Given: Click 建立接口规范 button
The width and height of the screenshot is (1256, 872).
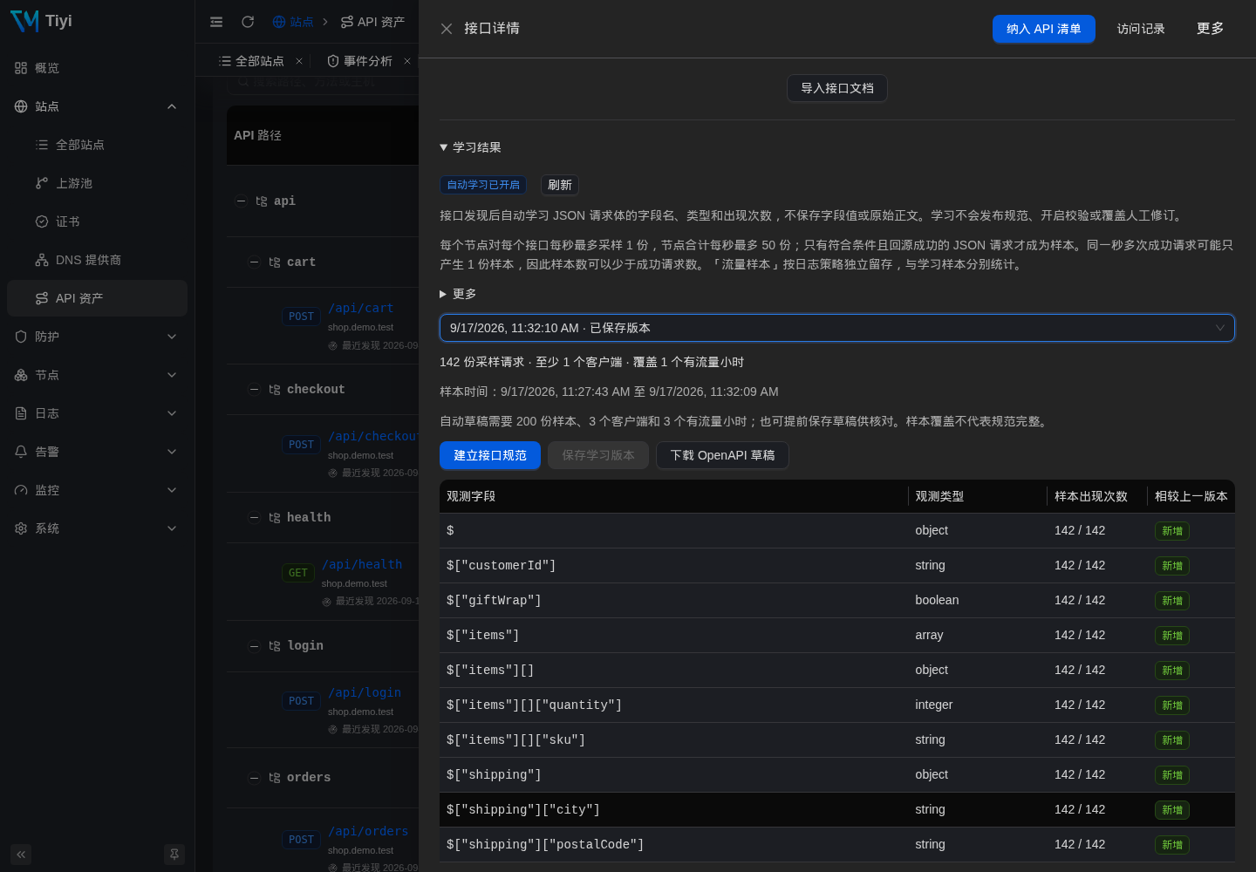Looking at the screenshot, I should (490, 455).
